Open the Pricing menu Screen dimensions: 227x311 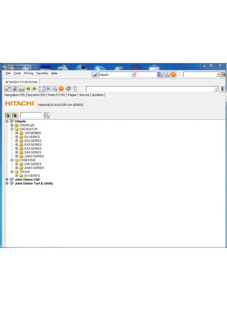coord(29,73)
